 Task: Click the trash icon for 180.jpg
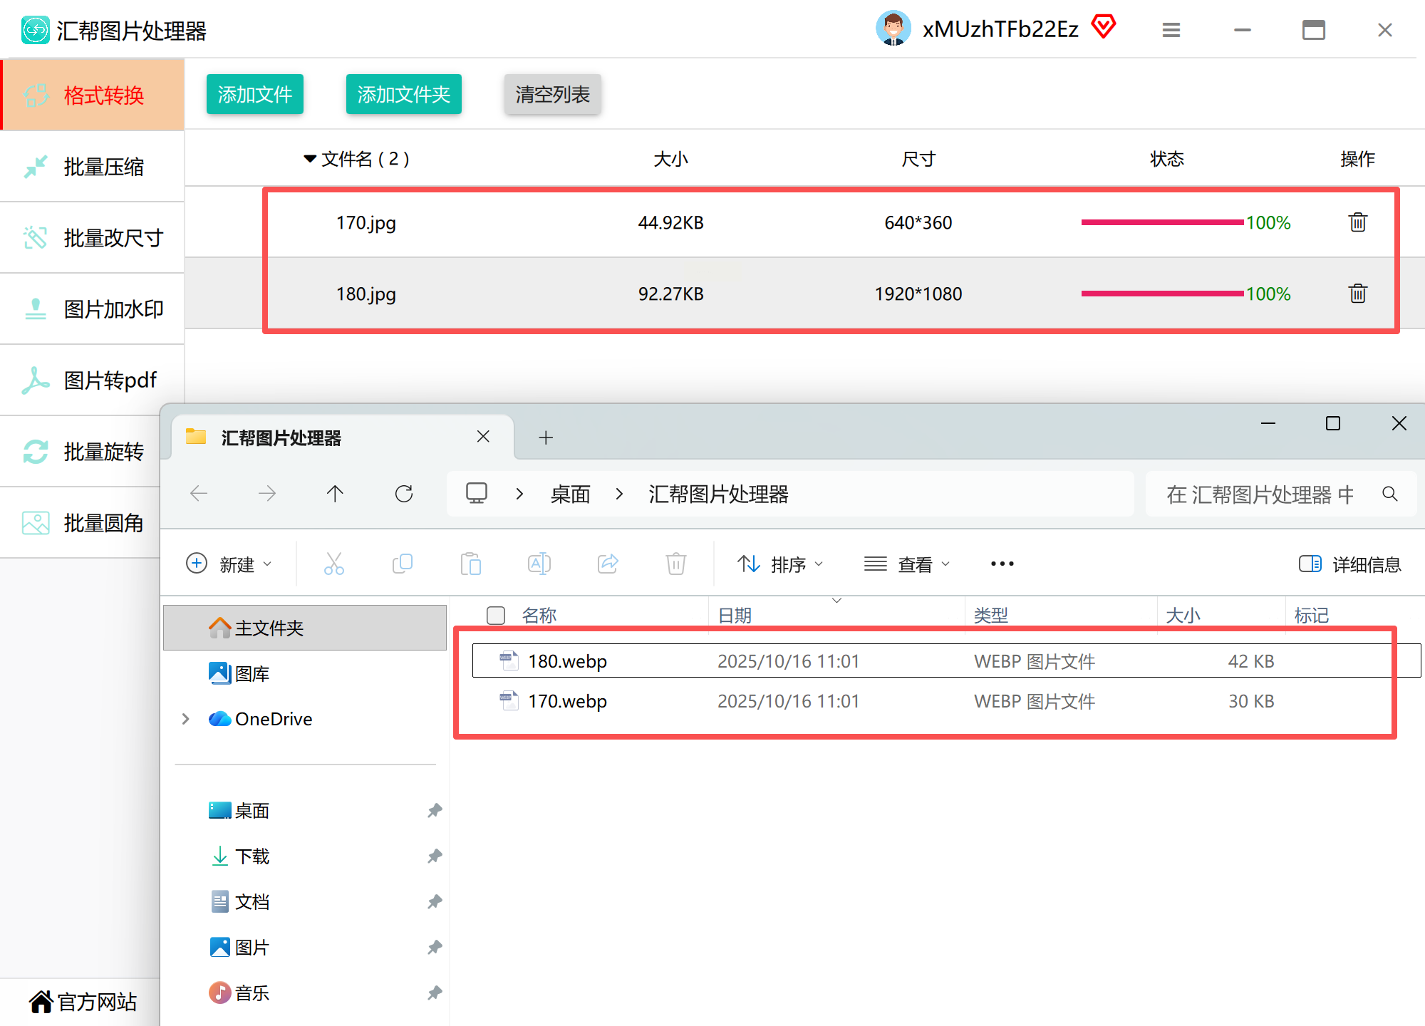(x=1357, y=294)
